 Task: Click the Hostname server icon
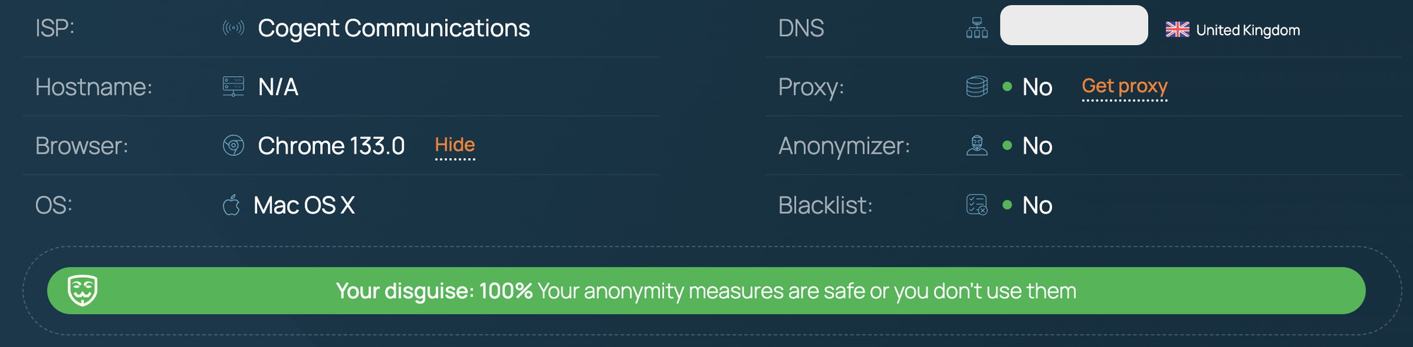coord(233,87)
